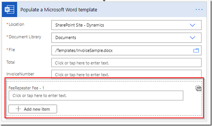This screenshot has width=212, height=126.
Task: Click the InvoiceNumber field label
Action: tap(20, 74)
